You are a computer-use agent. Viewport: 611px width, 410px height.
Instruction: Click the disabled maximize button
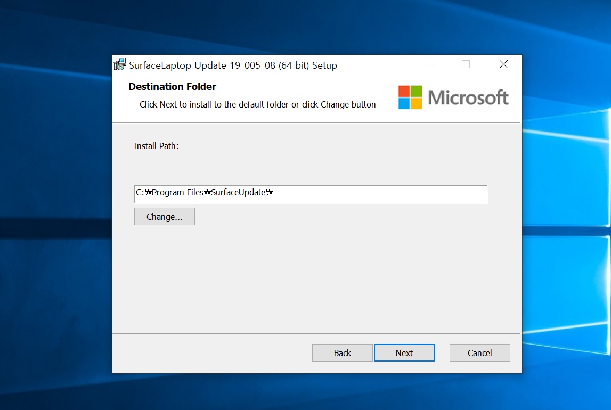pos(466,64)
